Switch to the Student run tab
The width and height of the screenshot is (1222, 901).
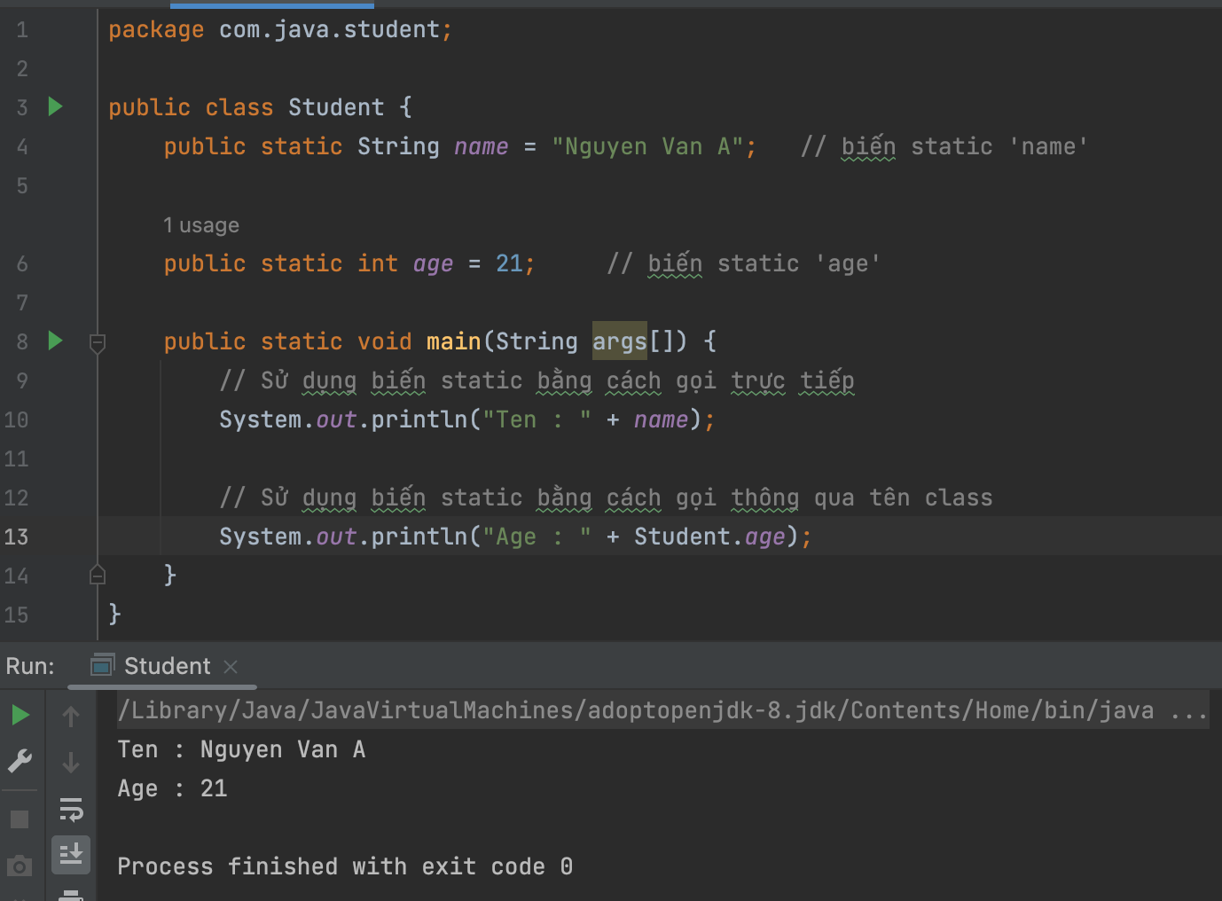point(167,666)
